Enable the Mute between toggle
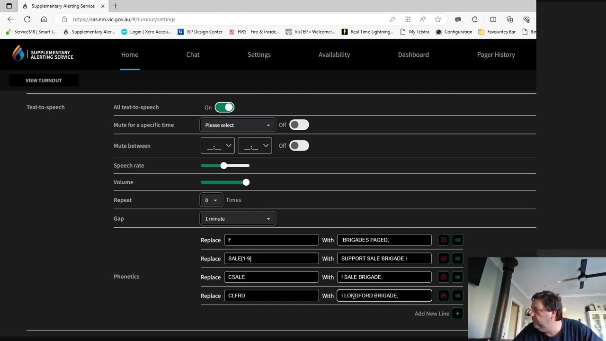Image resolution: width=606 pixels, height=341 pixels. (x=299, y=146)
